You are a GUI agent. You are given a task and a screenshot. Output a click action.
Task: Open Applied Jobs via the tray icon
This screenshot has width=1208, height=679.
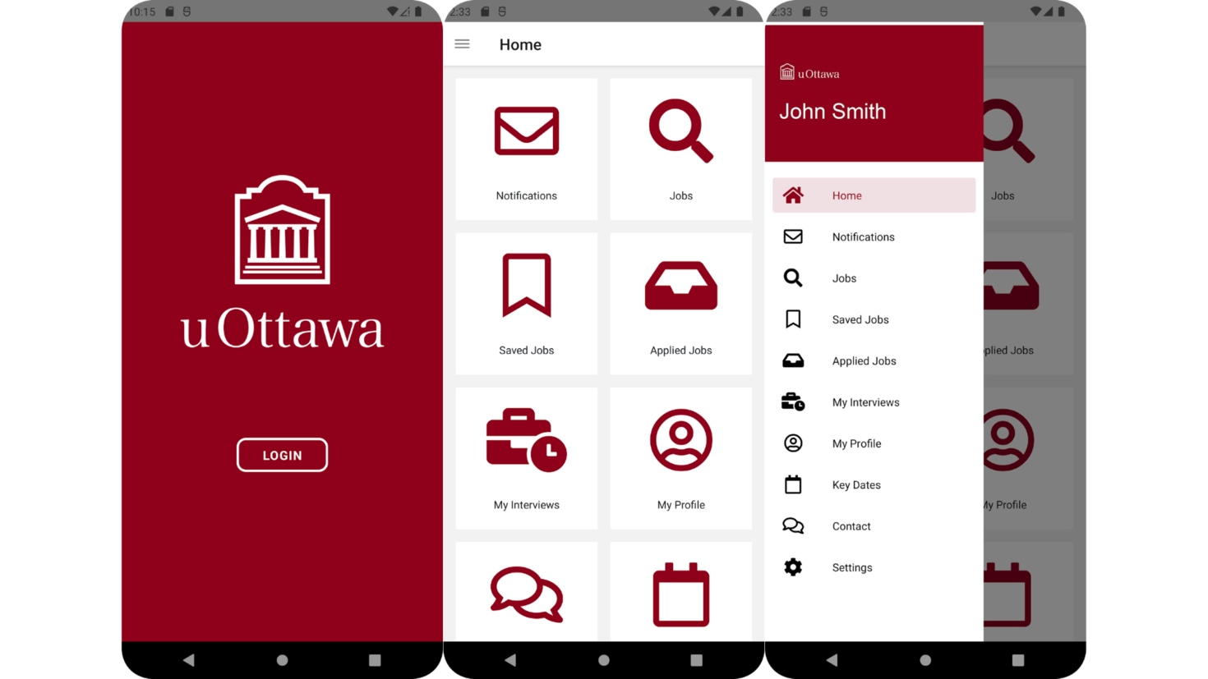[680, 285]
